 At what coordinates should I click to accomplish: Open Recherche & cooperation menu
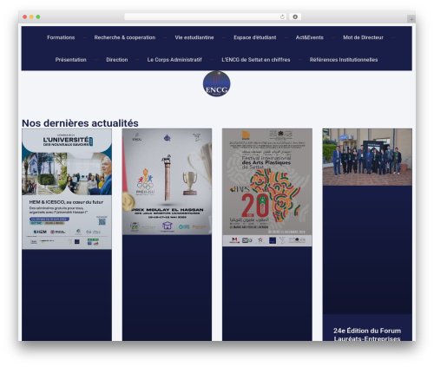[125, 37]
